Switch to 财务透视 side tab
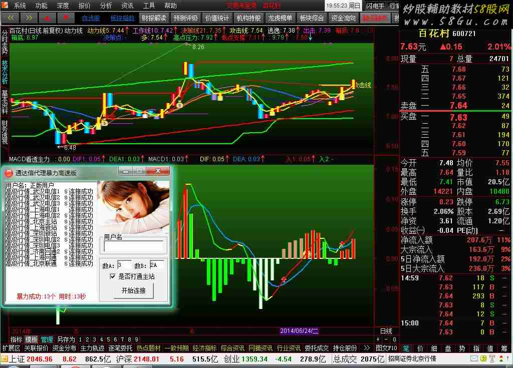This screenshot has height=368, width=513. click(x=5, y=132)
